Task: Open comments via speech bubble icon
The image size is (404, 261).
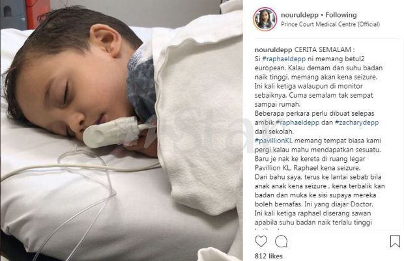Action: pos(281,241)
